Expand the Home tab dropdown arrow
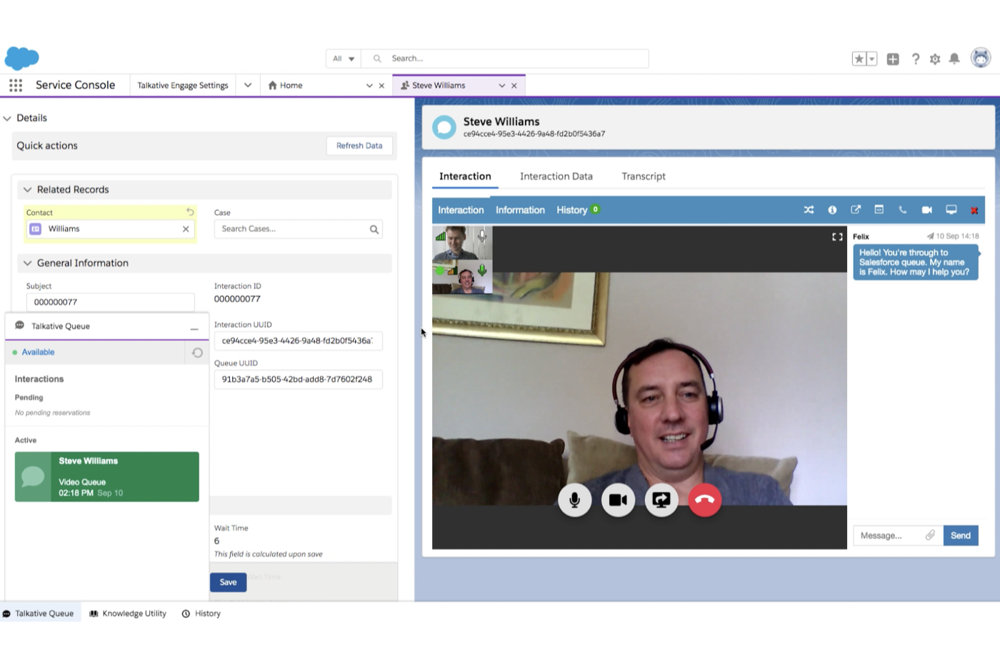The height and width of the screenshot is (667, 1000). coord(370,85)
